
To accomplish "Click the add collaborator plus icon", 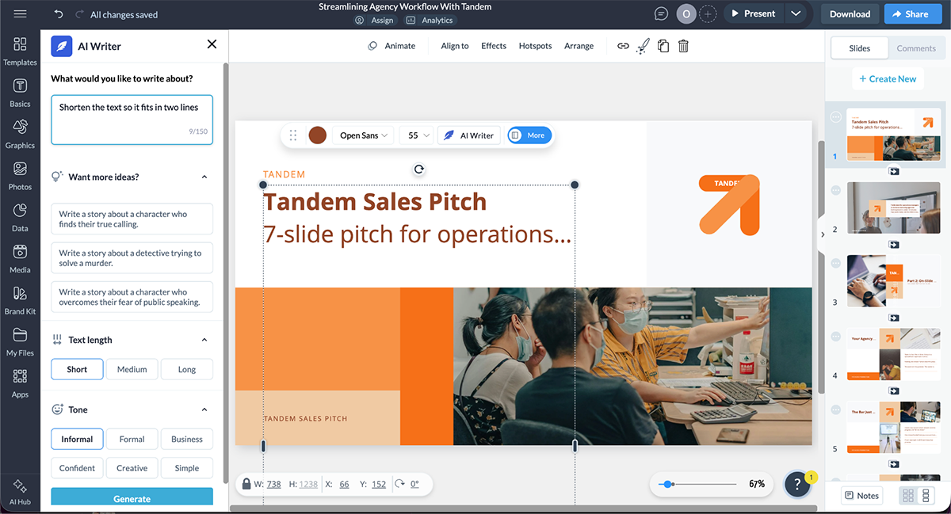I will click(708, 13).
